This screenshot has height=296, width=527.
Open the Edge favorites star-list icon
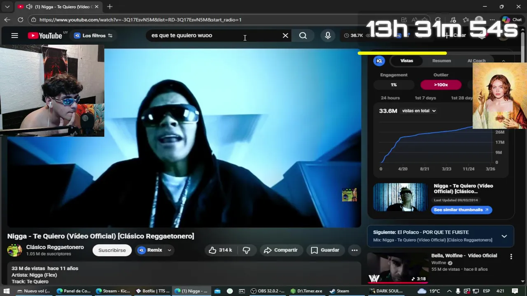(x=466, y=20)
